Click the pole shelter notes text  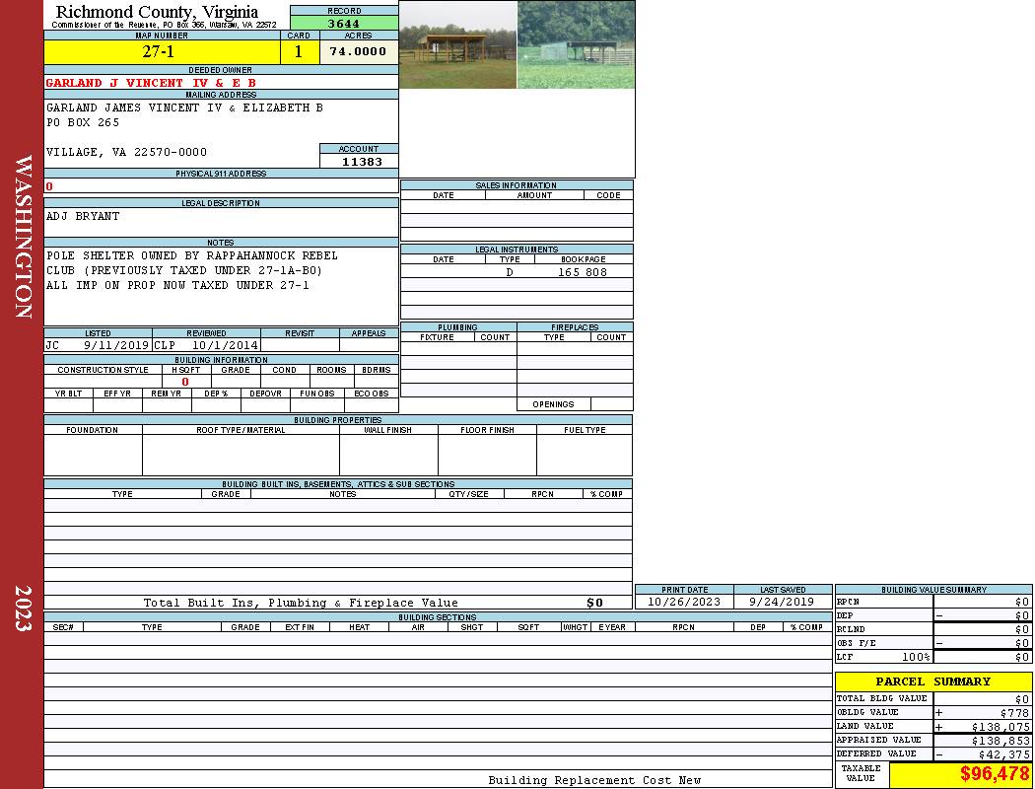coord(191,270)
